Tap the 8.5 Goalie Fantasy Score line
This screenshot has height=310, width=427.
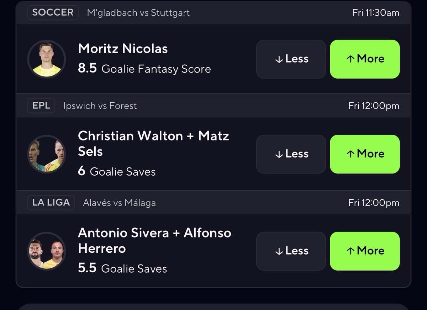coord(144,69)
